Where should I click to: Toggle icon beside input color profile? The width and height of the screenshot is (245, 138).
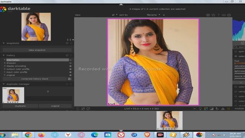[70, 72]
